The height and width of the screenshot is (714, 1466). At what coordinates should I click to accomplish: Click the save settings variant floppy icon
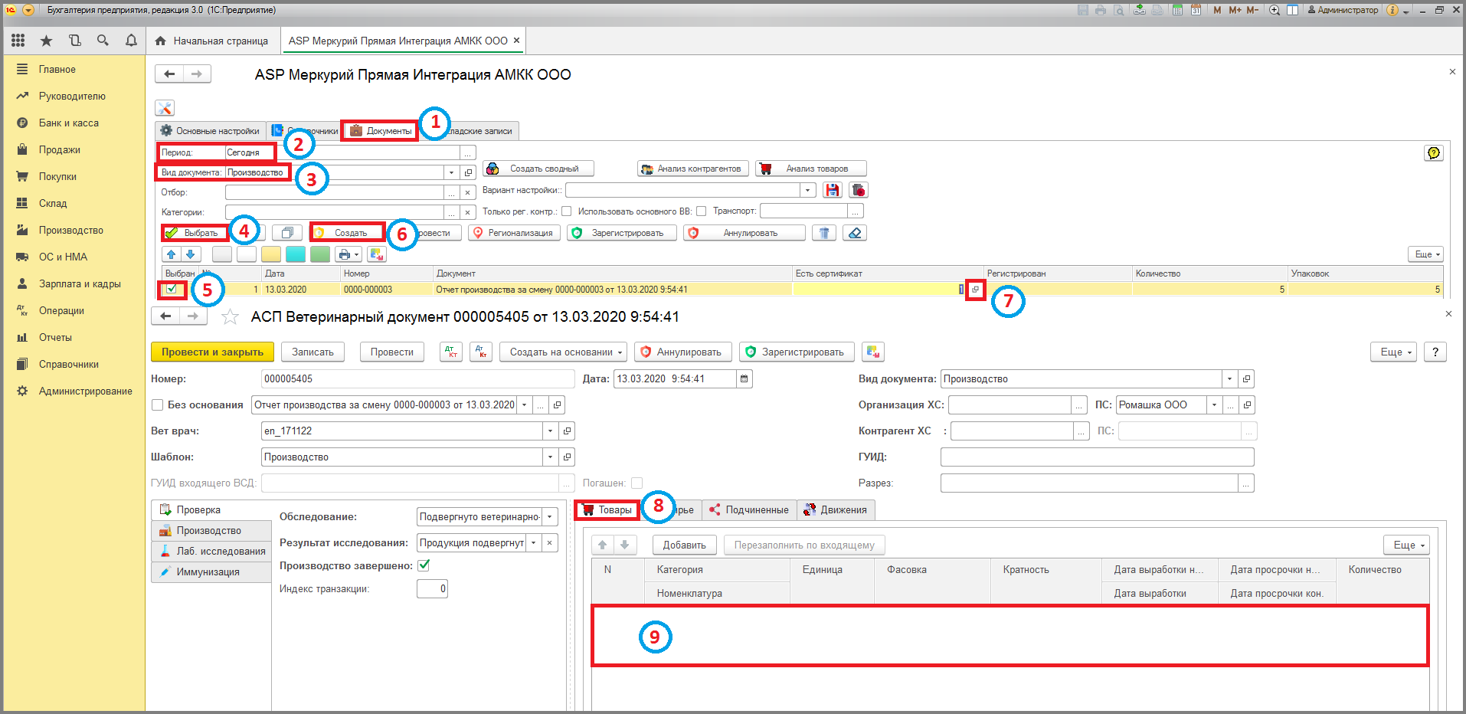[833, 190]
